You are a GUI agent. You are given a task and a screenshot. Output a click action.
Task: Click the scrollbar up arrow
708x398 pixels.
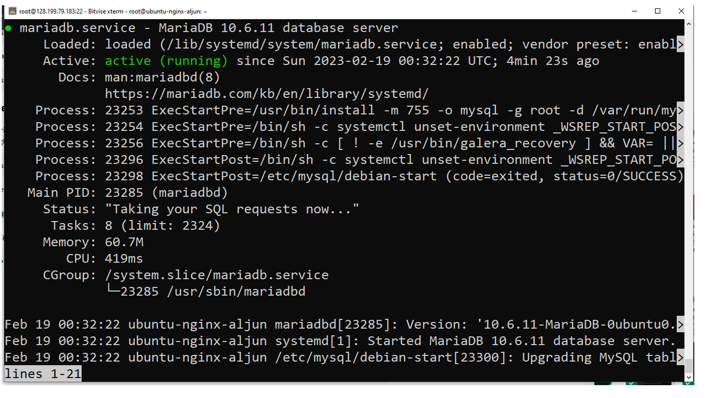click(x=689, y=23)
